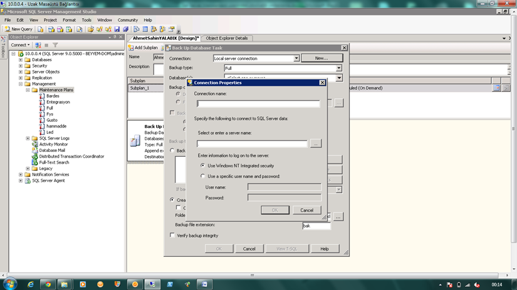Switch to Object Explorer Details tab

click(x=226, y=38)
